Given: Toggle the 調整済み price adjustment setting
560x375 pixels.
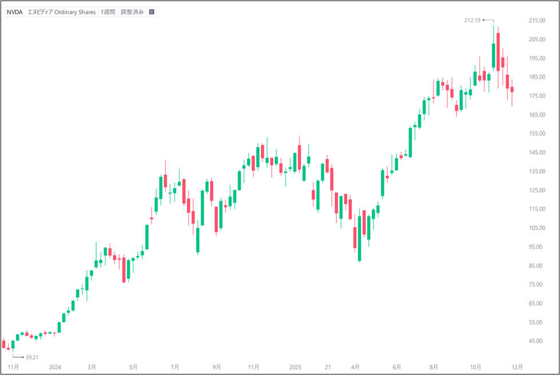Looking at the screenshot, I should tap(132, 11).
